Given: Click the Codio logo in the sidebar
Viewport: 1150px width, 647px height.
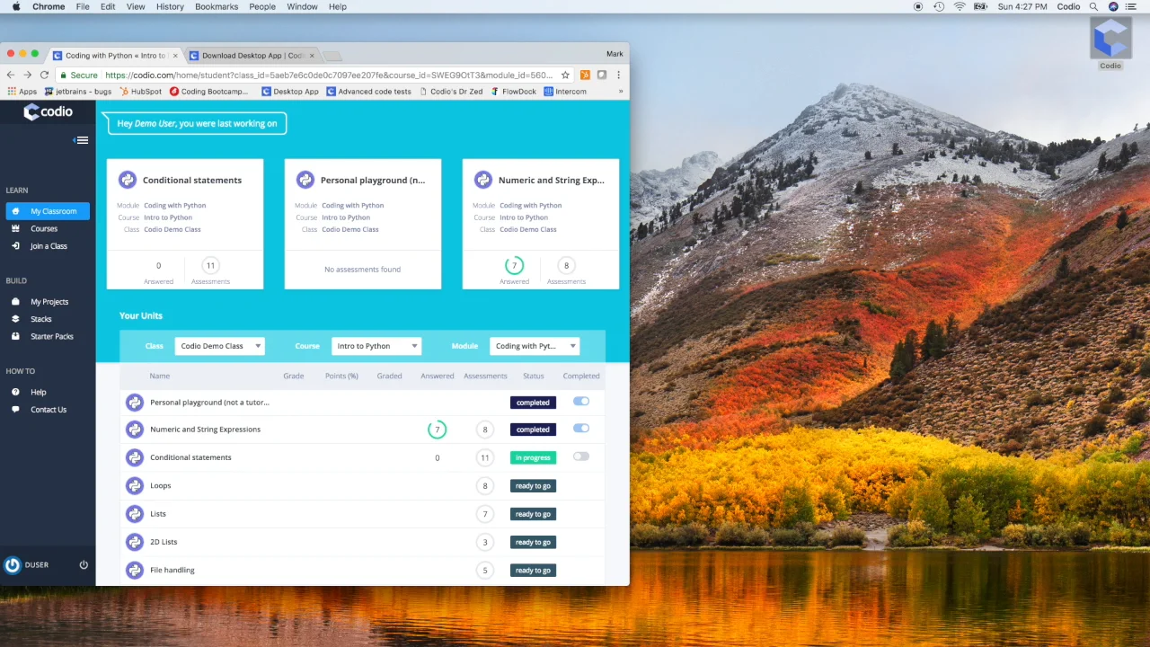Looking at the screenshot, I should coord(48,111).
